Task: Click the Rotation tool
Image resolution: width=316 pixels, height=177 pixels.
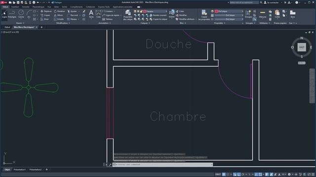Action: click(59, 11)
